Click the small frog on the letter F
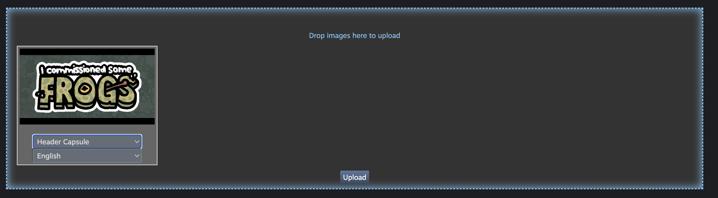This screenshot has height=198, width=718. coord(41,94)
